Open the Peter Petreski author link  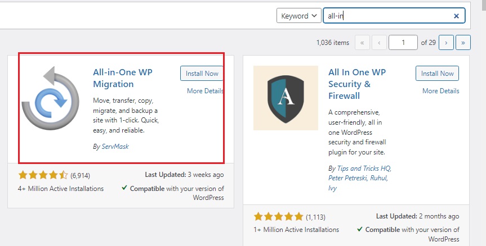coord(347,178)
